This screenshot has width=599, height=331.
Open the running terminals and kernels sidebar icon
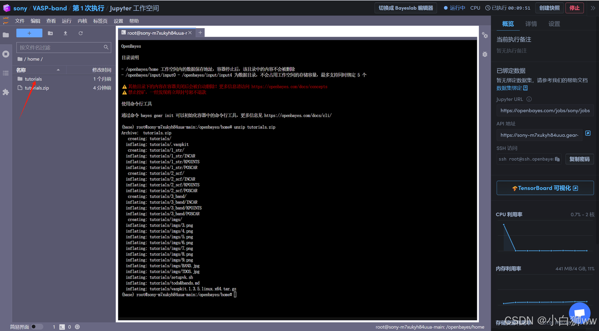(x=6, y=54)
